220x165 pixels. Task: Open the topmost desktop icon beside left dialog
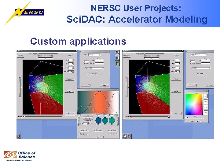117,53
